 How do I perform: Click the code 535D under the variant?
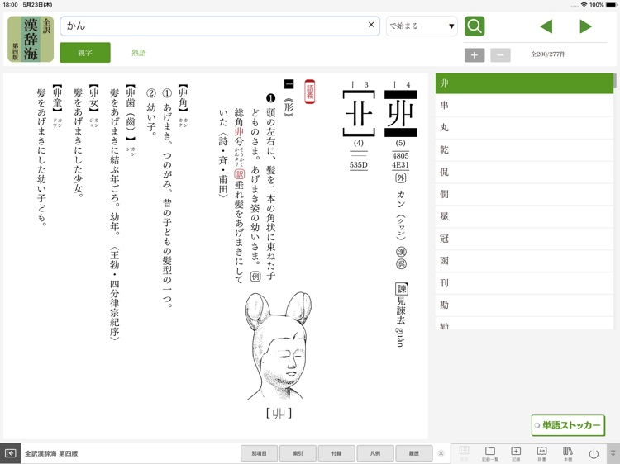coord(358,164)
